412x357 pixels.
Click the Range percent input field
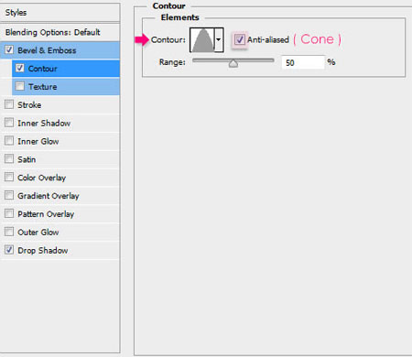pos(303,62)
